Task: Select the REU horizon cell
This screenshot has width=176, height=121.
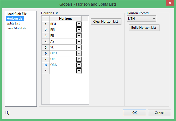Action: [x=63, y=24]
